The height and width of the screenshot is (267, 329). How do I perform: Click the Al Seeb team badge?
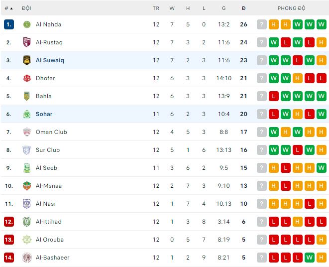[x=27, y=168]
